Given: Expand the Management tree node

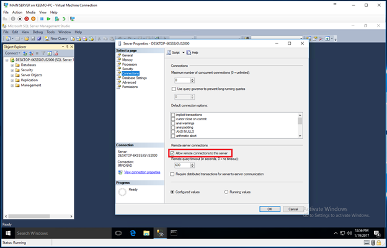Looking at the screenshot, I should (12, 86).
